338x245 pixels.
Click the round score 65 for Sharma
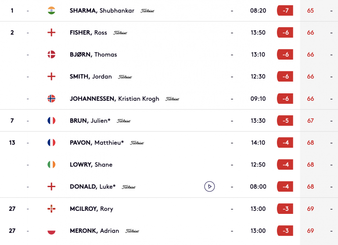[x=310, y=11]
